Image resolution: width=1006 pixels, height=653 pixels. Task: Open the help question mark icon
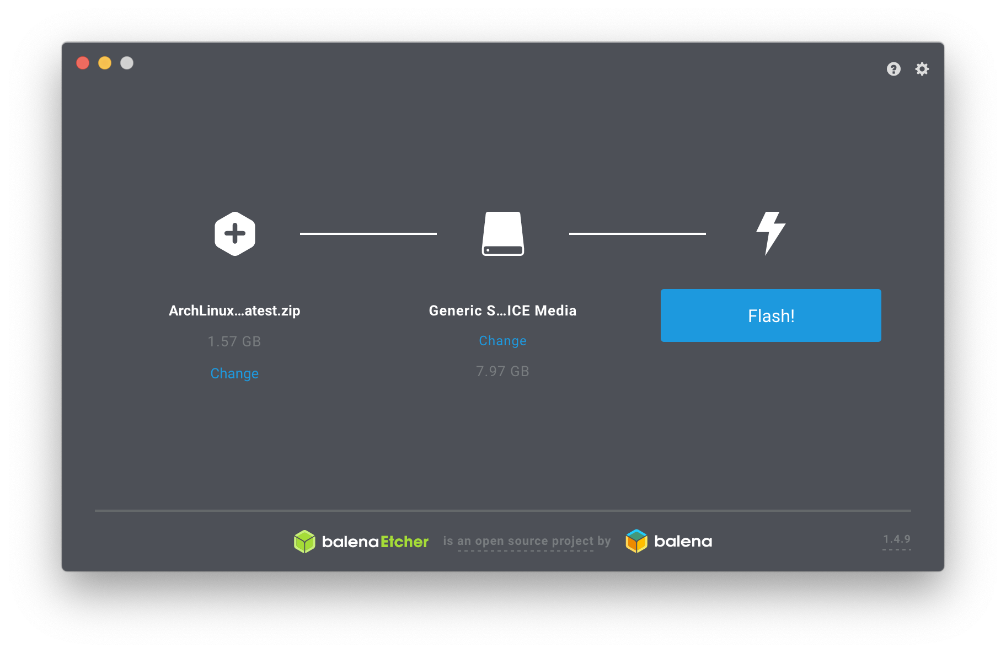893,69
